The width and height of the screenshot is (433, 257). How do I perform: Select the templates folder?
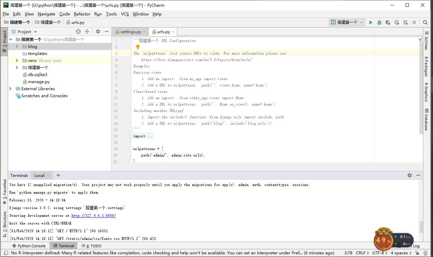[37, 54]
